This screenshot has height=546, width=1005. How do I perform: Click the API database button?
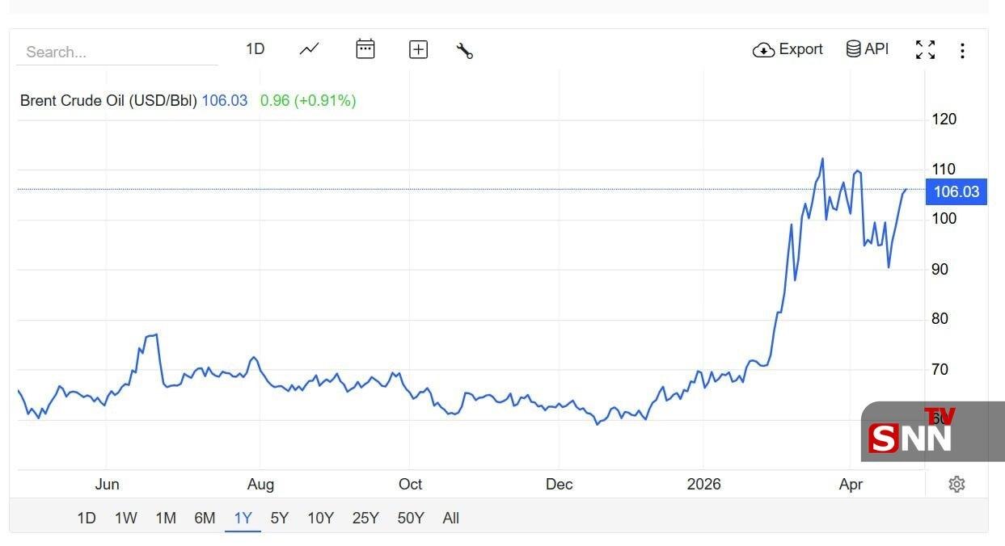click(868, 49)
